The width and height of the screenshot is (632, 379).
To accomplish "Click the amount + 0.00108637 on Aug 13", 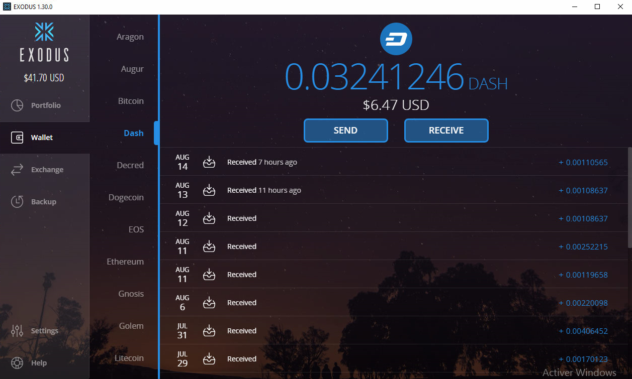I will [583, 191].
